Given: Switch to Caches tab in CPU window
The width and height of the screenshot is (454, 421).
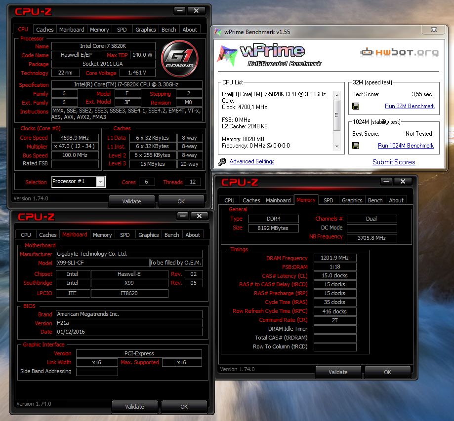Looking at the screenshot, I should (44, 30).
